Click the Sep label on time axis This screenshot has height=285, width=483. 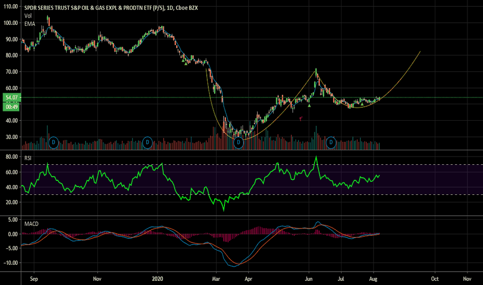pyautogui.click(x=34, y=279)
